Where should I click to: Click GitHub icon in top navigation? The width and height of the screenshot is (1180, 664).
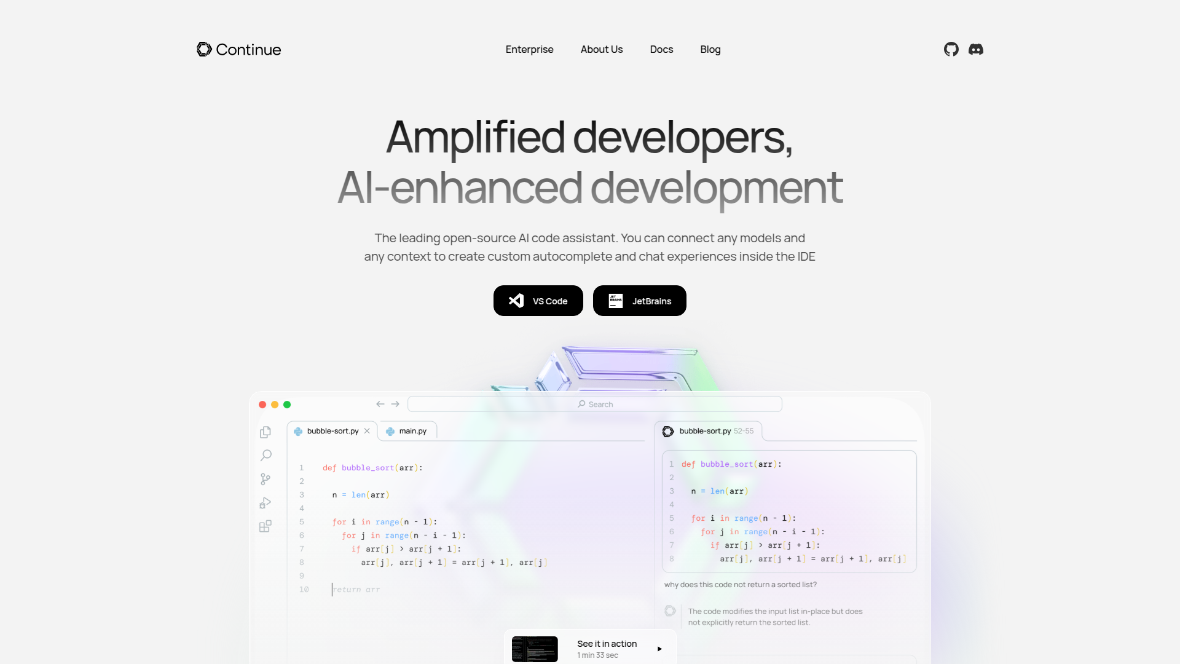951,49
